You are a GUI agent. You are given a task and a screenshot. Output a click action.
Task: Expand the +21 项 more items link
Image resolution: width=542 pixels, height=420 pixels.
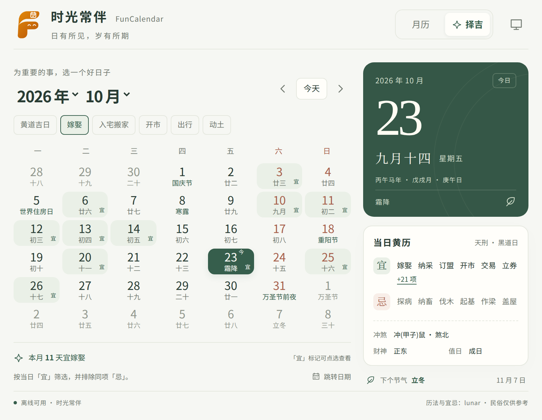[407, 279]
